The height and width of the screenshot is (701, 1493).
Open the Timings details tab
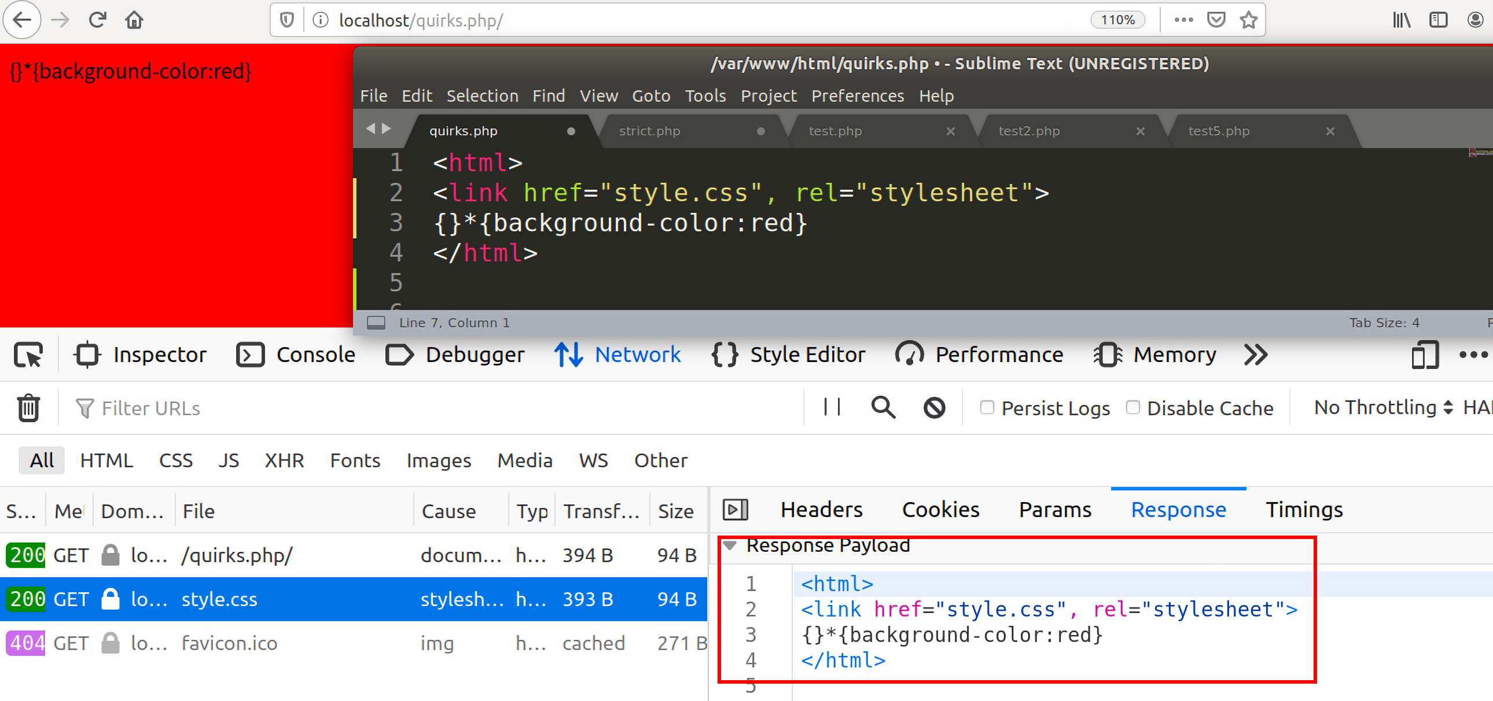[x=1303, y=510]
